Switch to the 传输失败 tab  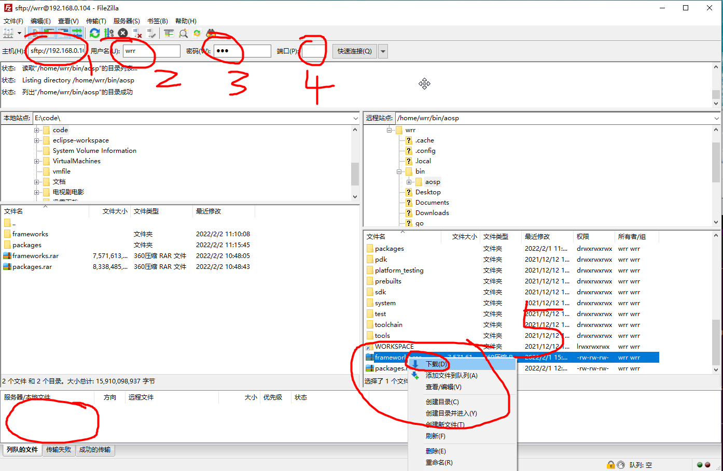pos(59,450)
